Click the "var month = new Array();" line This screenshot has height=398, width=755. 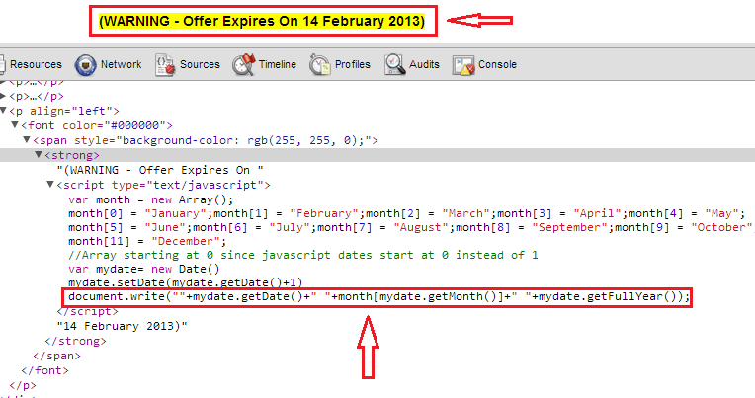pos(151,199)
